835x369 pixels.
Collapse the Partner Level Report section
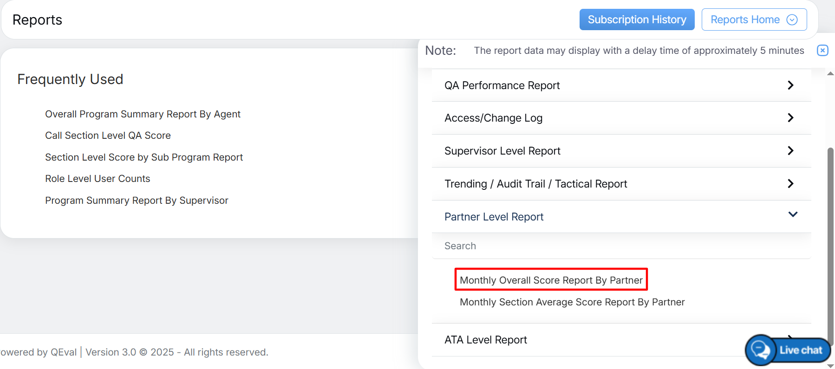[793, 214]
